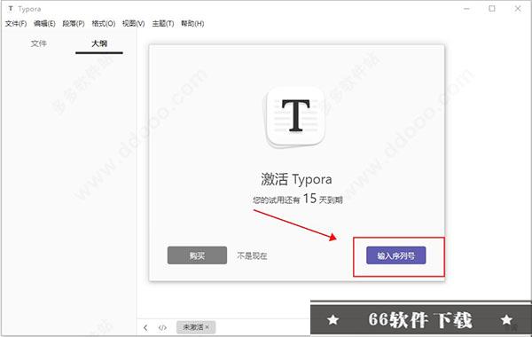This screenshot has width=532, height=337.
Task: Open the 格式(O) menu
Action: coord(104,23)
